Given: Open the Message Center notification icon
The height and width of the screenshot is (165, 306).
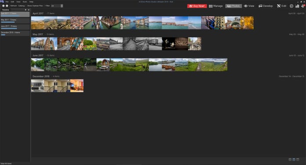Looking at the screenshot, I should coord(303,6).
